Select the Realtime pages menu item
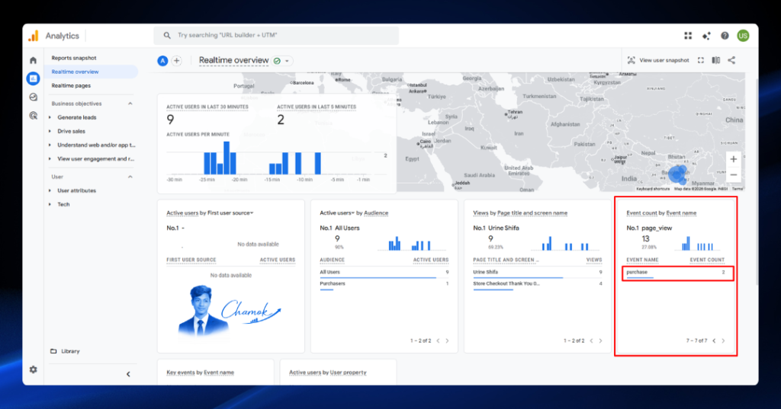 [x=71, y=85]
